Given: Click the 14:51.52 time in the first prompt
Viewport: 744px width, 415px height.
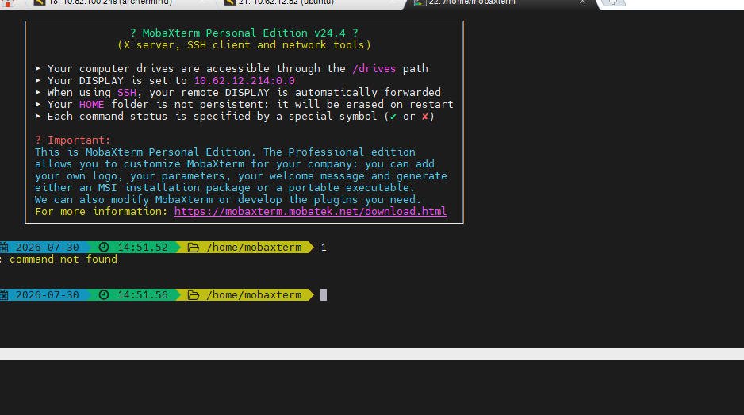Looking at the screenshot, I should click(x=142, y=248).
